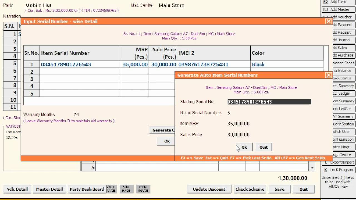This screenshot has height=200, width=356.
Task: Click Quit in Generate Auto Serial dialog
Action: point(264,147)
